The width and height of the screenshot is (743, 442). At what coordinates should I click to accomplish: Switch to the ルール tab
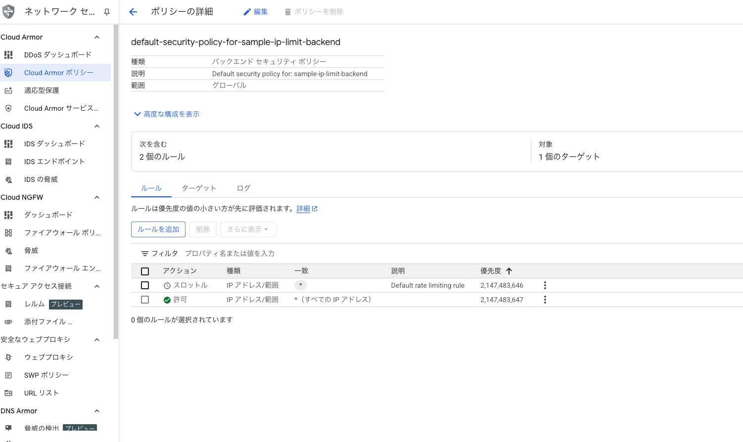[x=151, y=188]
